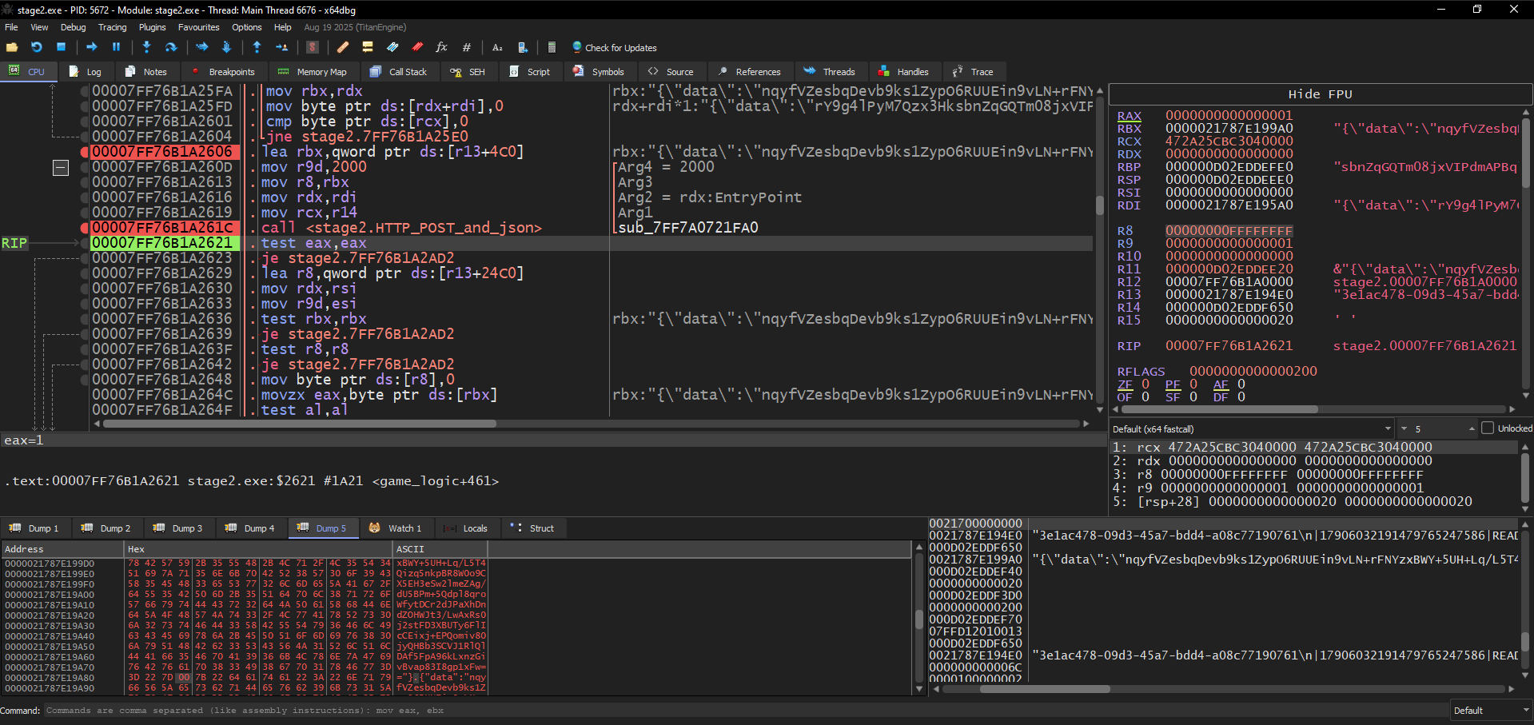Open the Default (x64 fastcall) dropdown
1534x725 pixels.
[x=1252, y=428]
